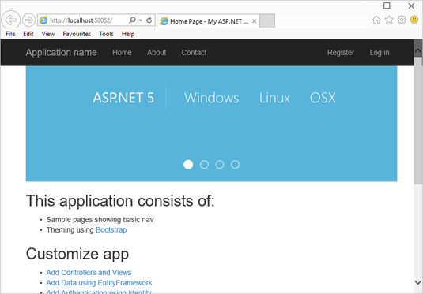
Task: Click the browser Forward arrow button
Action: click(28, 20)
